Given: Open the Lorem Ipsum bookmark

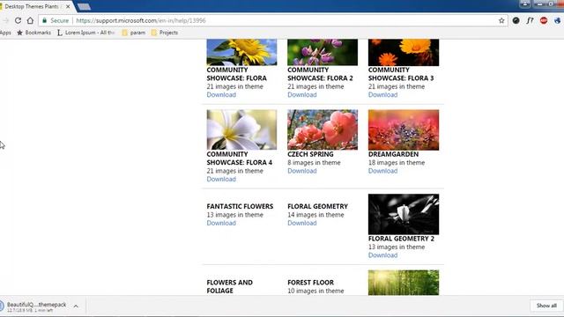Looking at the screenshot, I should [85, 33].
